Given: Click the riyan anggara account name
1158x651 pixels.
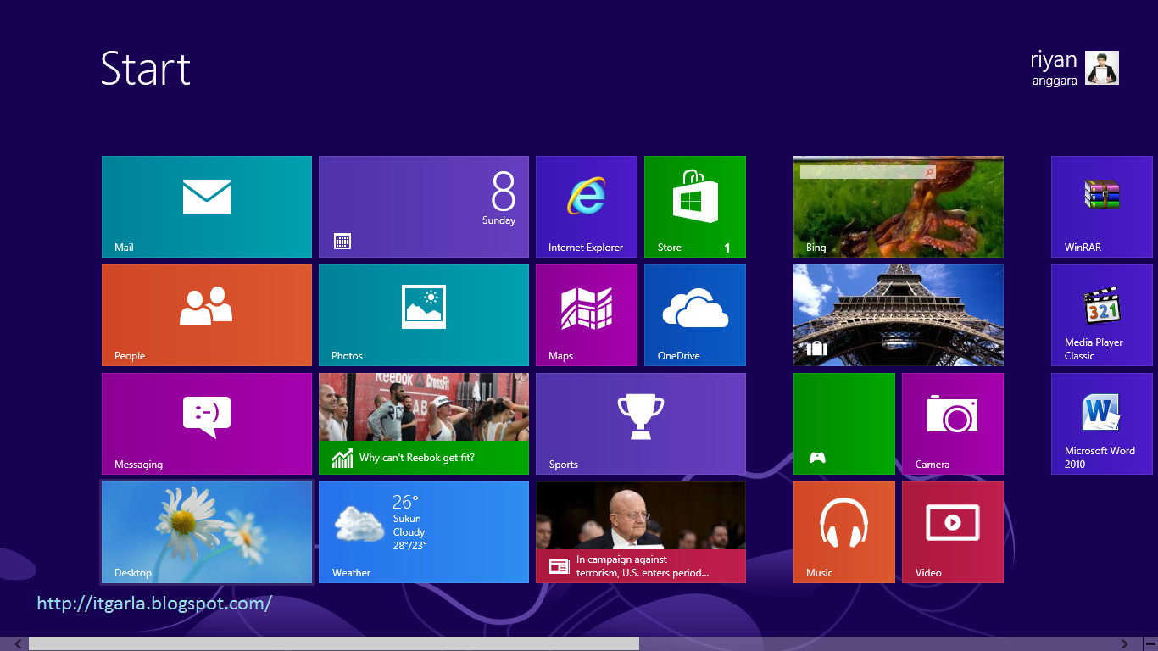Looking at the screenshot, I should coord(1054,69).
